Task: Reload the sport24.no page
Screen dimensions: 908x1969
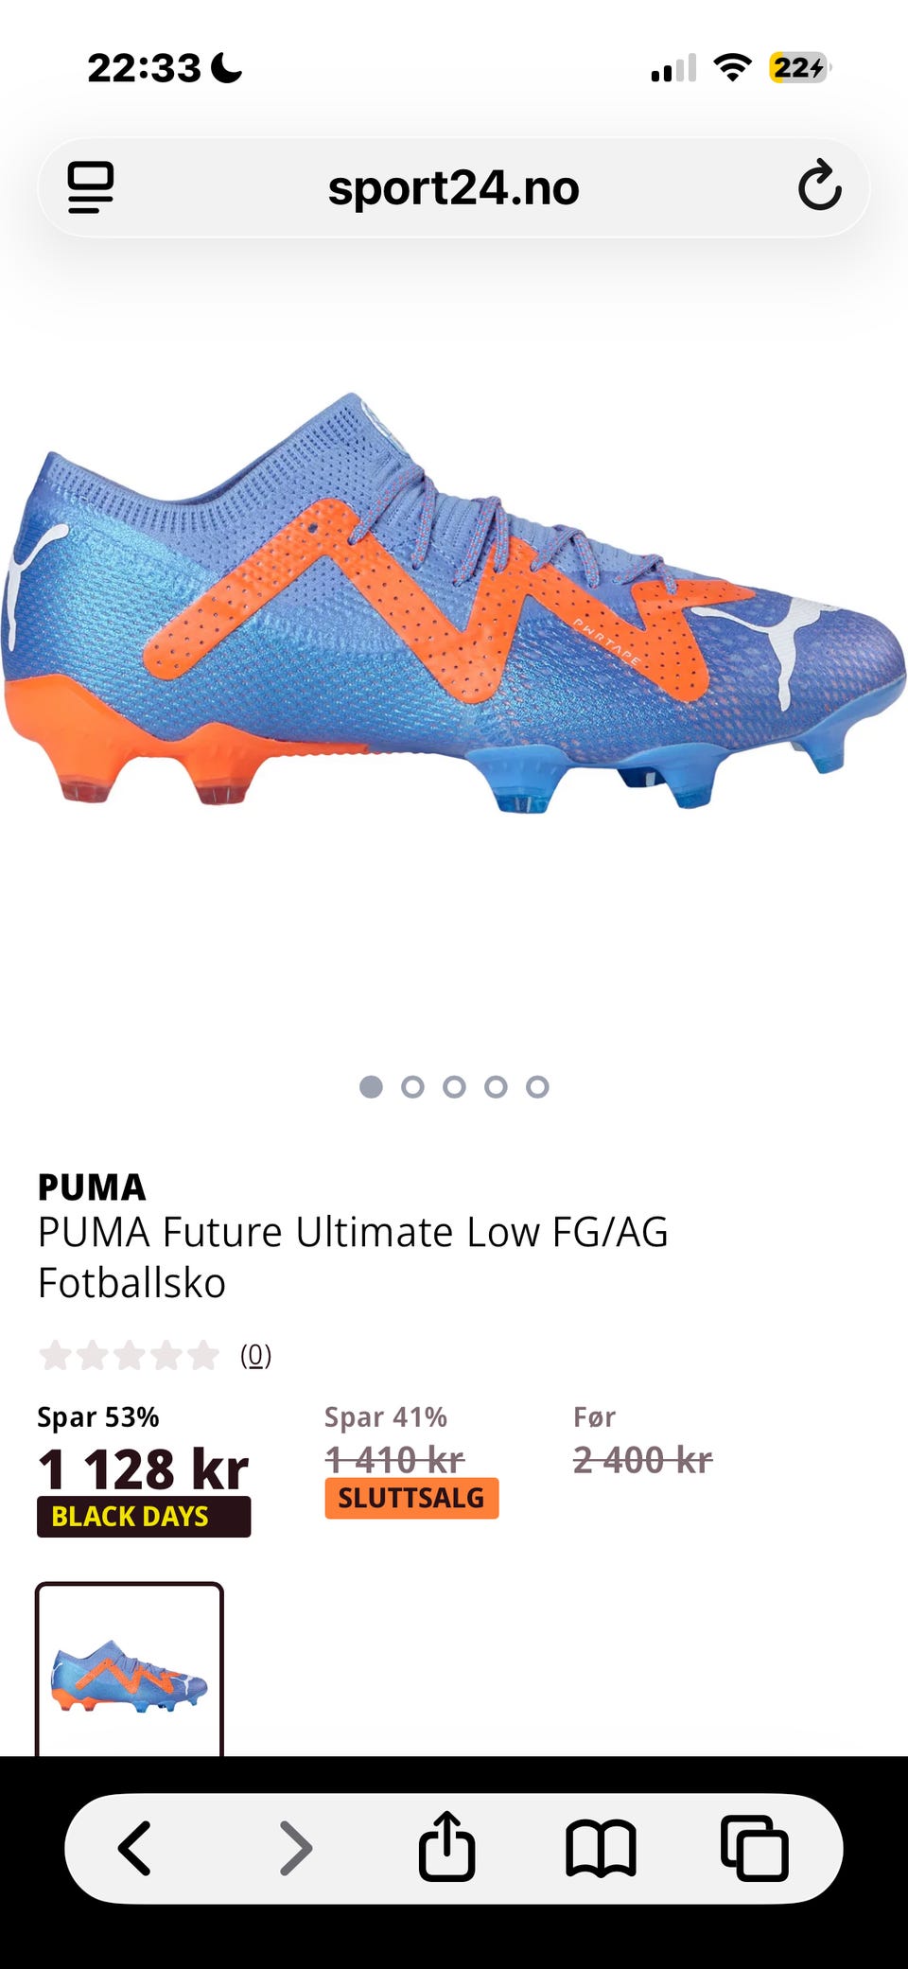Action: (819, 185)
